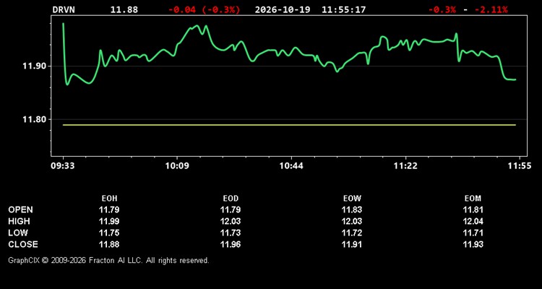This screenshot has width=542, height=289.
Task: Click the 2026-10-19 date label
Action: point(283,9)
